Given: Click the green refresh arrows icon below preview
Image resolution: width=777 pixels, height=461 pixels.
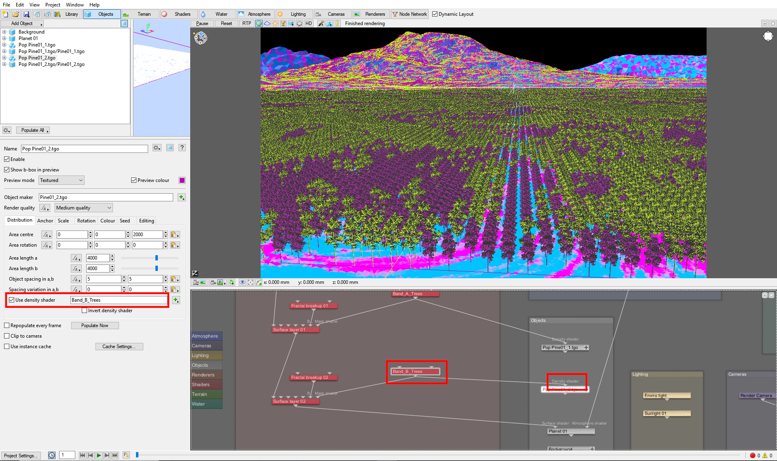Looking at the screenshot, I should (231, 282).
